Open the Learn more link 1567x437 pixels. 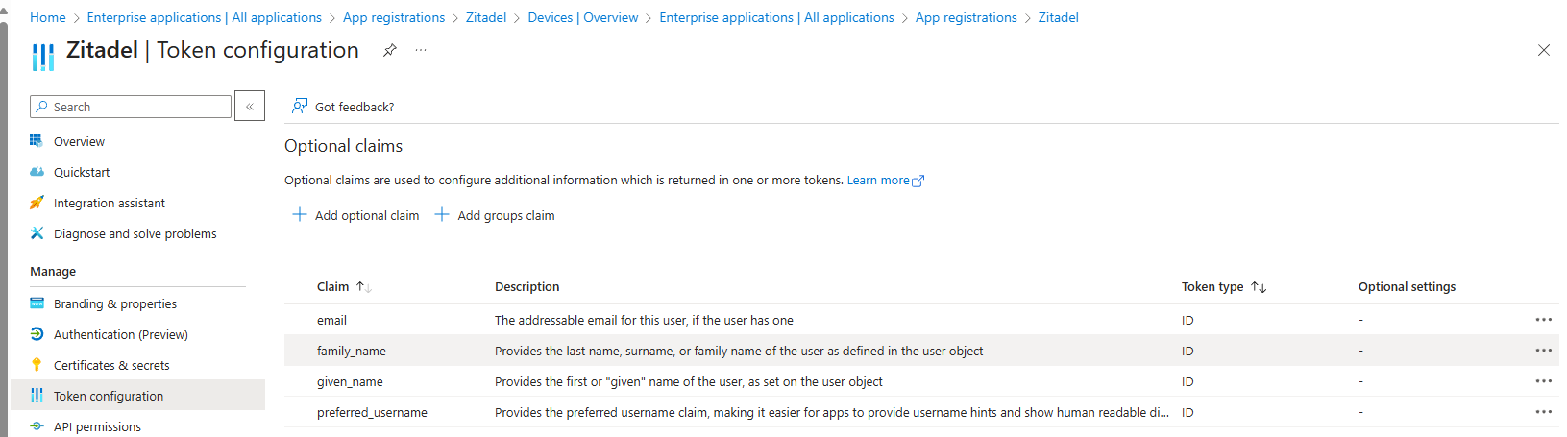[878, 180]
